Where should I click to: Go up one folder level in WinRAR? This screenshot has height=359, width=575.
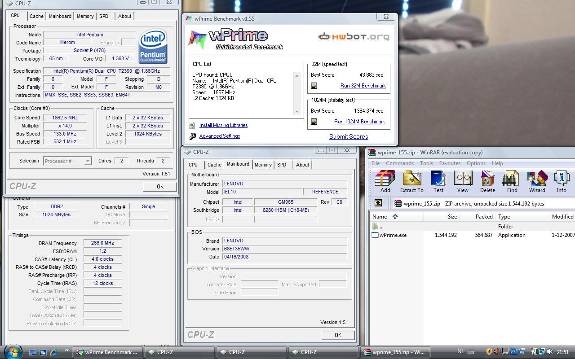tap(378, 203)
